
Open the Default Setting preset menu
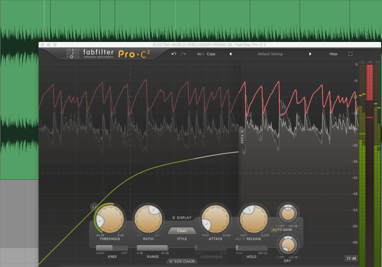pyautogui.click(x=270, y=54)
